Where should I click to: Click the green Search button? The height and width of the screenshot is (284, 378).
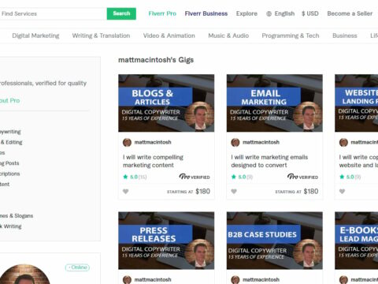(x=121, y=13)
